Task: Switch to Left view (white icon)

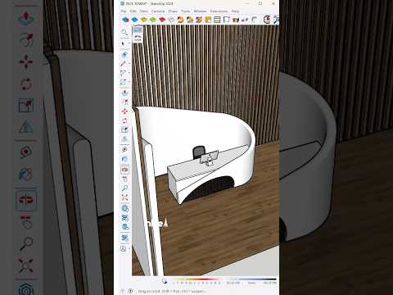Action: pos(171,20)
